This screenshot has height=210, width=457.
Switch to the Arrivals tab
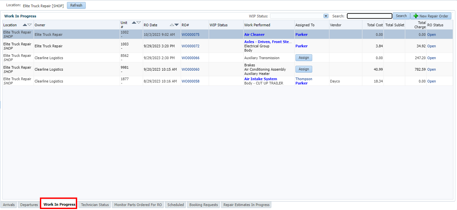click(9, 205)
